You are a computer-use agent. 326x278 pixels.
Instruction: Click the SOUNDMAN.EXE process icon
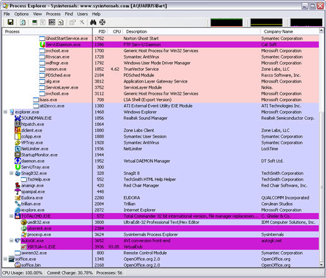click(17, 118)
